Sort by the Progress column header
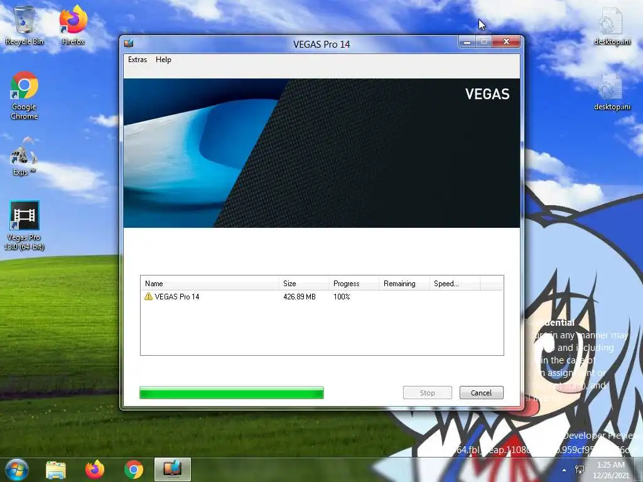Image resolution: width=643 pixels, height=482 pixels. click(354, 284)
